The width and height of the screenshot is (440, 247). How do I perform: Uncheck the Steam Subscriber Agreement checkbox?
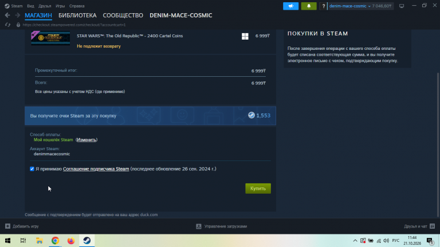pos(32,168)
